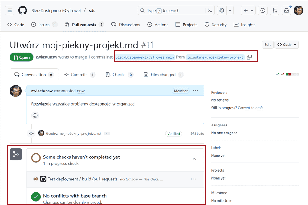Screen dimensions: 308x205
Task: Open the Copilot chat icon
Action: pyautogui.click(x=221, y=10)
